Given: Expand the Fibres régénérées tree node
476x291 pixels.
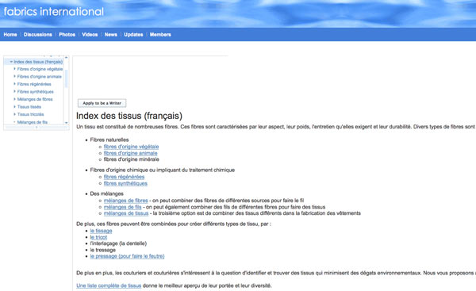Looking at the screenshot, I should 14,84.
